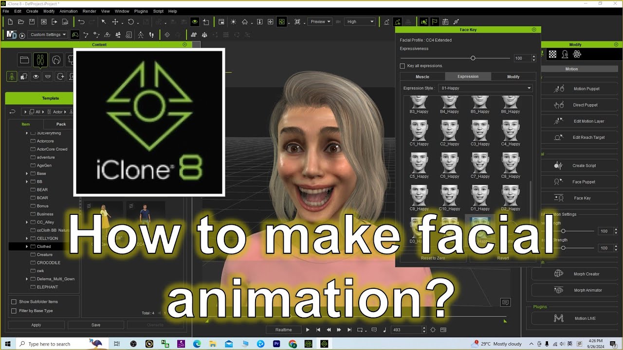
Task: Open the Animation menu
Action: (68, 11)
